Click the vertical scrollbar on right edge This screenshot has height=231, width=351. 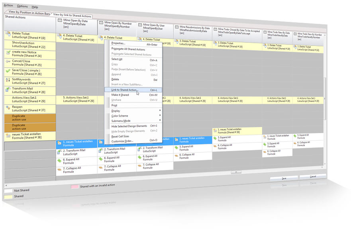click(325, 98)
